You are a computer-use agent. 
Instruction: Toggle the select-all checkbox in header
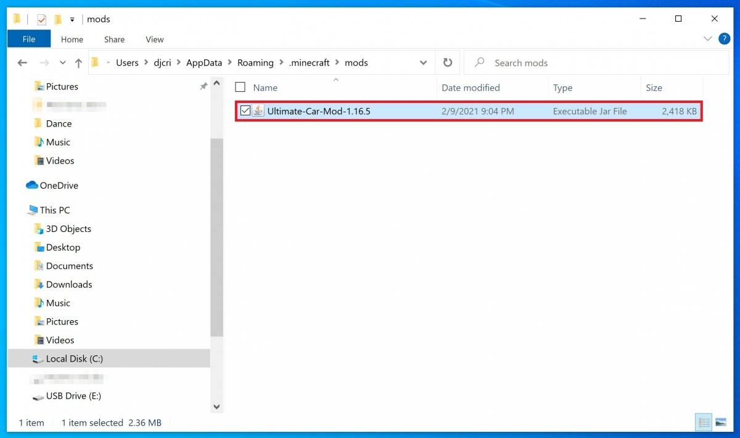pyautogui.click(x=240, y=87)
